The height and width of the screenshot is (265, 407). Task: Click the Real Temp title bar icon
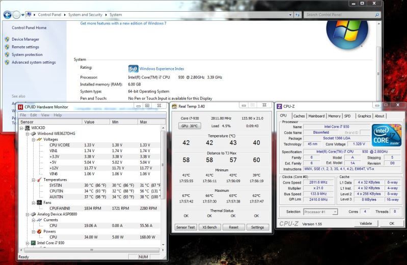[x=174, y=106]
